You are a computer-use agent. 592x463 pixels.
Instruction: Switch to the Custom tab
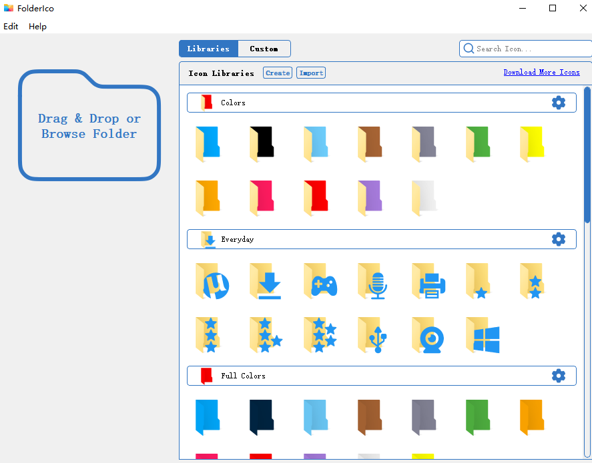pyautogui.click(x=264, y=49)
